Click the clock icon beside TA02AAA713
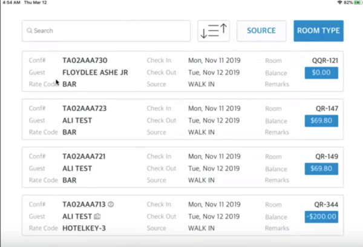This screenshot has height=247, width=363. point(111,205)
